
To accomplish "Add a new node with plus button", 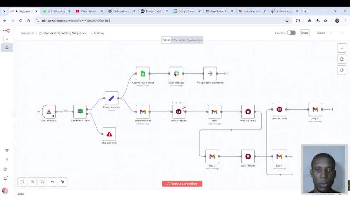I will [x=342, y=48].
